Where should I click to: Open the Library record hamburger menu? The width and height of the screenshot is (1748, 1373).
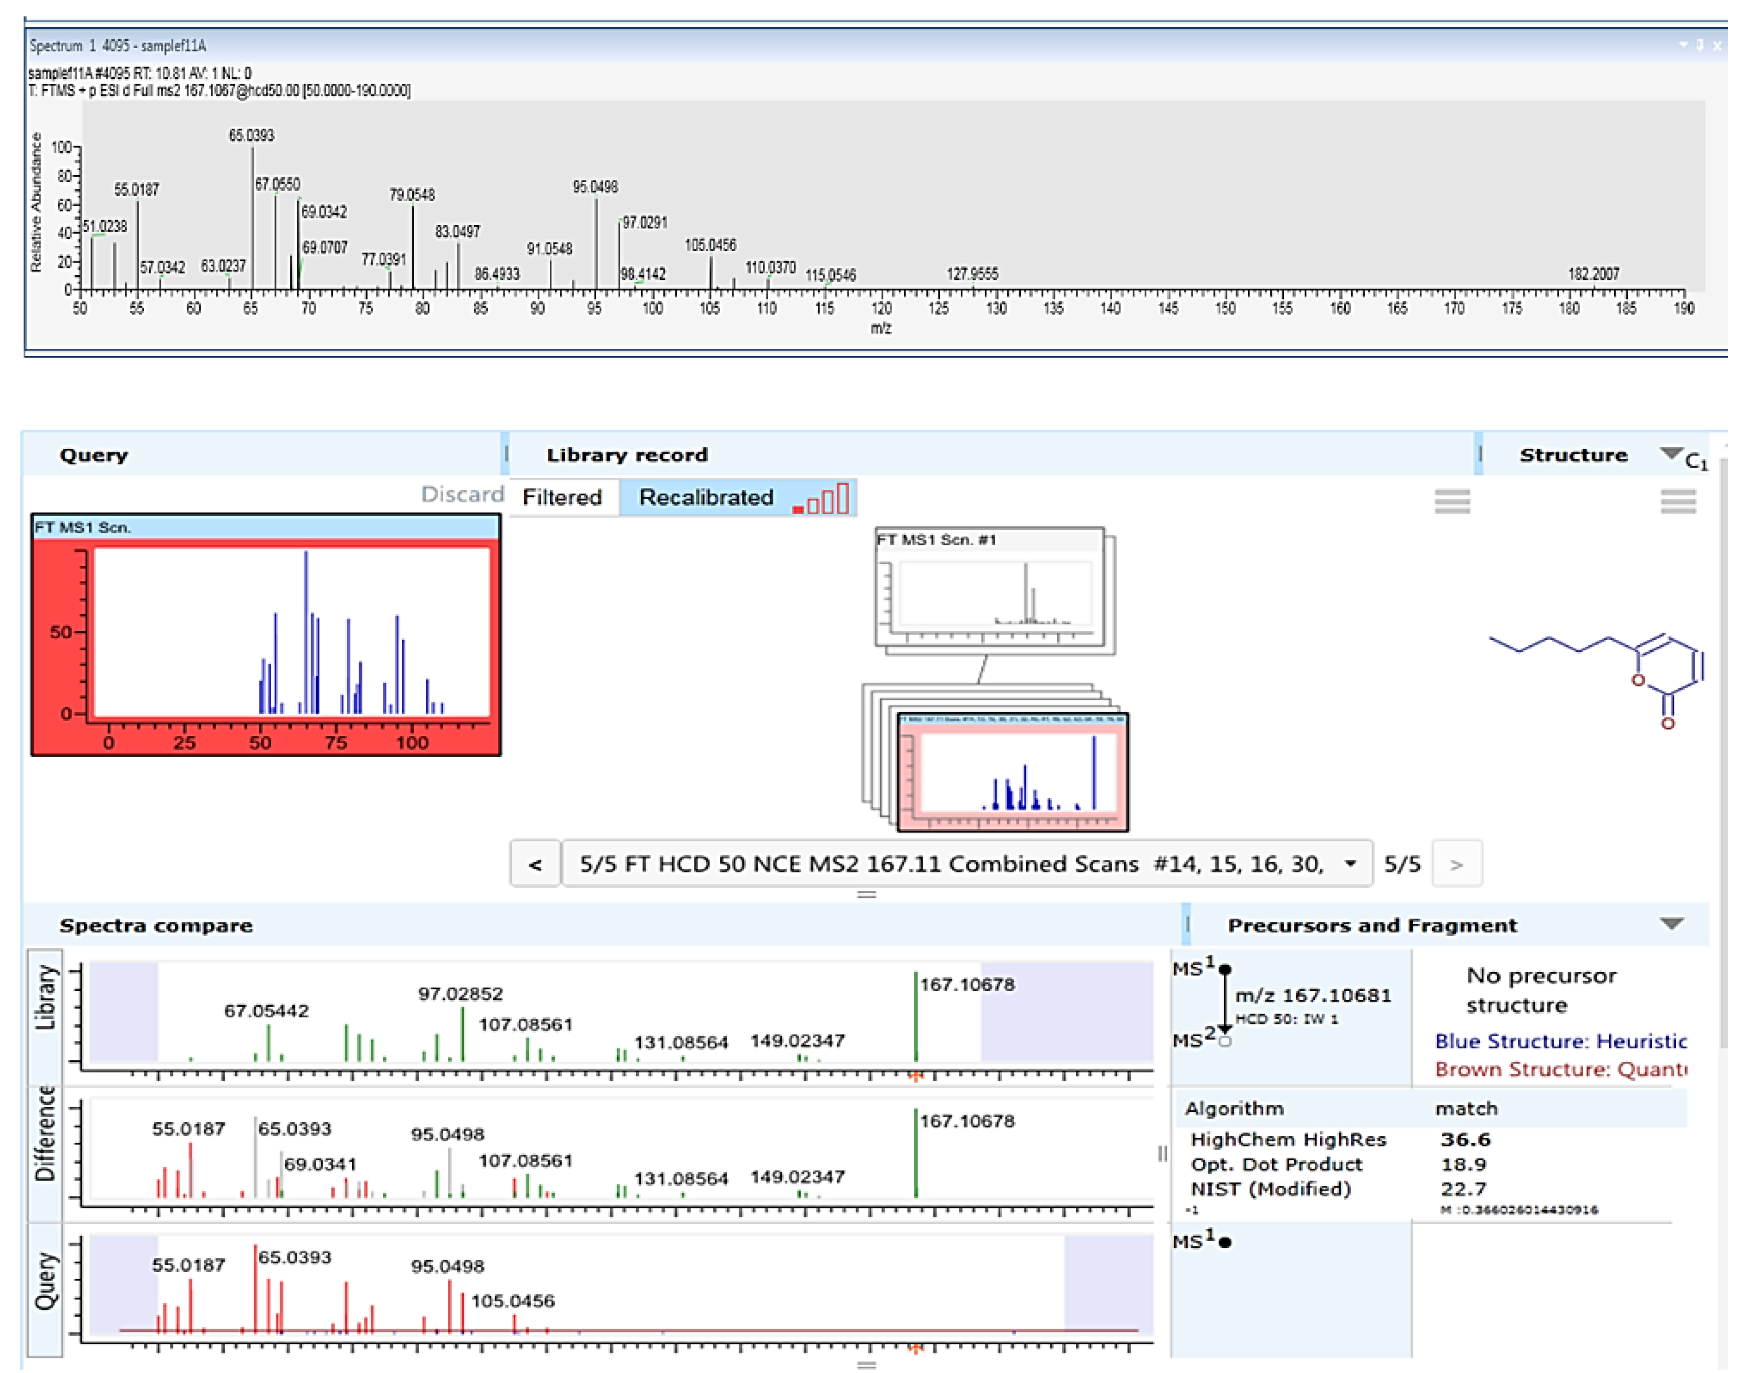click(x=1451, y=502)
